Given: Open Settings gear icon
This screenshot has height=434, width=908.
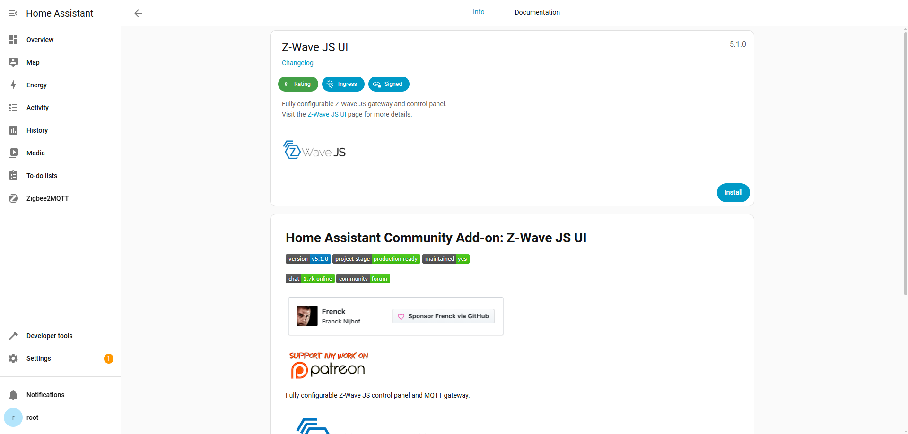Looking at the screenshot, I should [x=13, y=358].
